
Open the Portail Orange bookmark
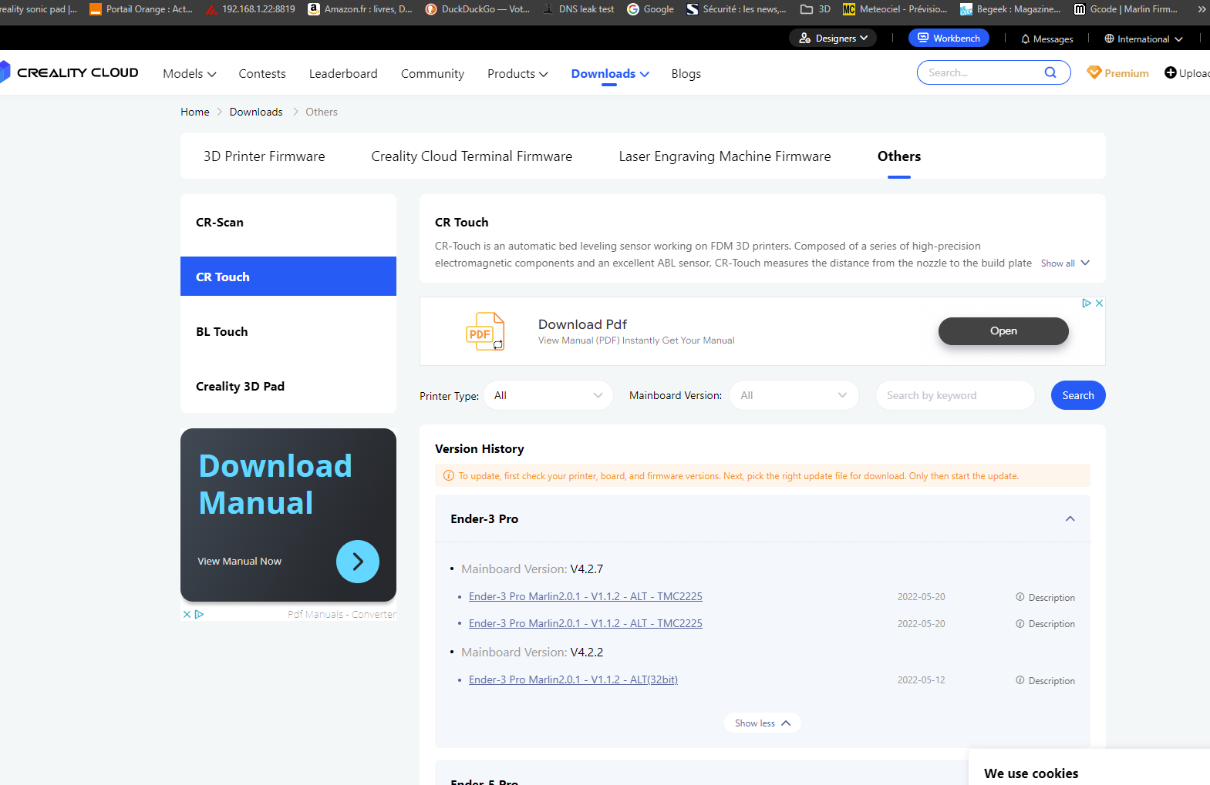click(141, 9)
